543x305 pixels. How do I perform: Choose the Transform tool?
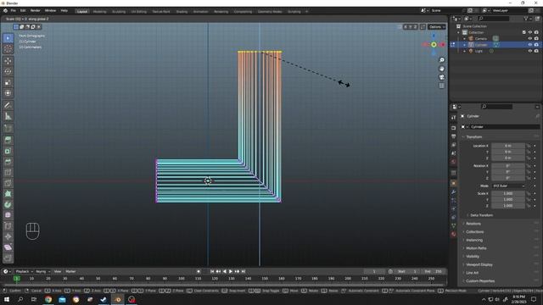click(8, 93)
